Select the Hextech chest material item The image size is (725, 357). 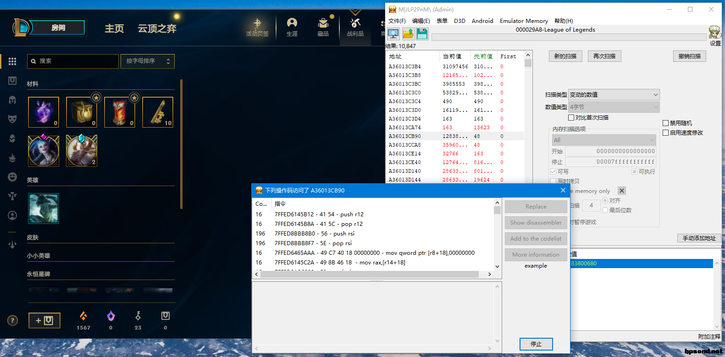[x=82, y=112]
